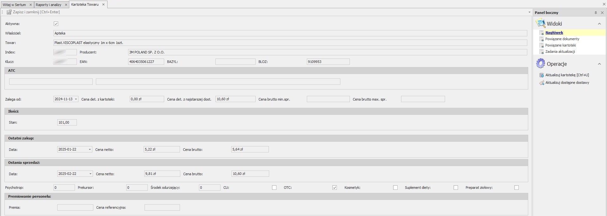This screenshot has width=607, height=216.
Task: Close the Kartoteka Towaru tab
Action: tap(103, 4)
